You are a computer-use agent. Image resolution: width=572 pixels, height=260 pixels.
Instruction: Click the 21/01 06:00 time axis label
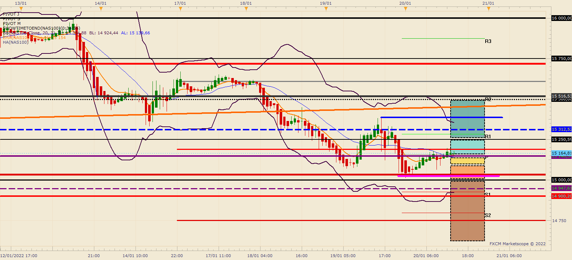(x=509, y=256)
